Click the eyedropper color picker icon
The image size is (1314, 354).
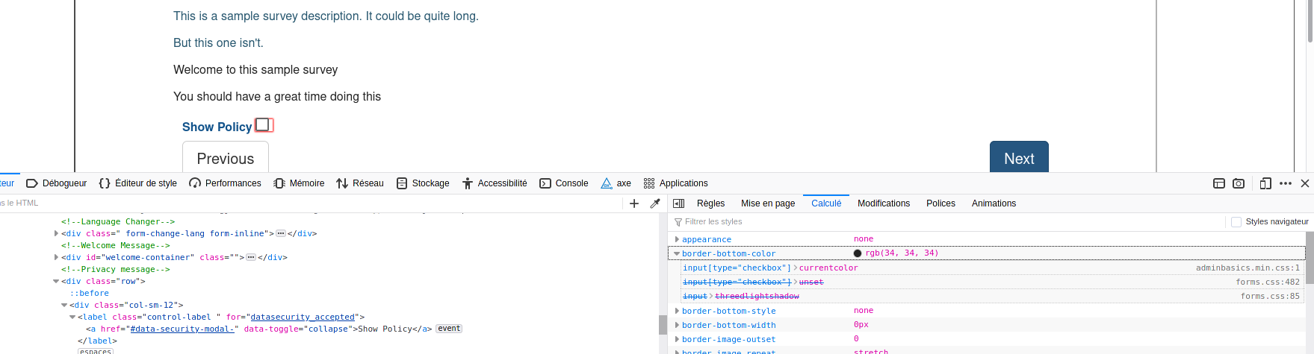point(655,203)
